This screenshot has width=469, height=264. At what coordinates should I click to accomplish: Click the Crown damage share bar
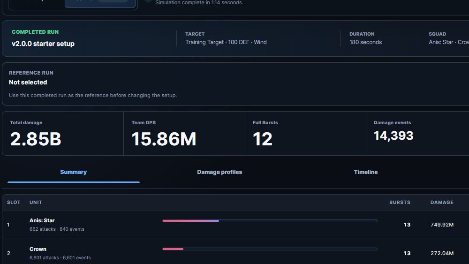270,249
